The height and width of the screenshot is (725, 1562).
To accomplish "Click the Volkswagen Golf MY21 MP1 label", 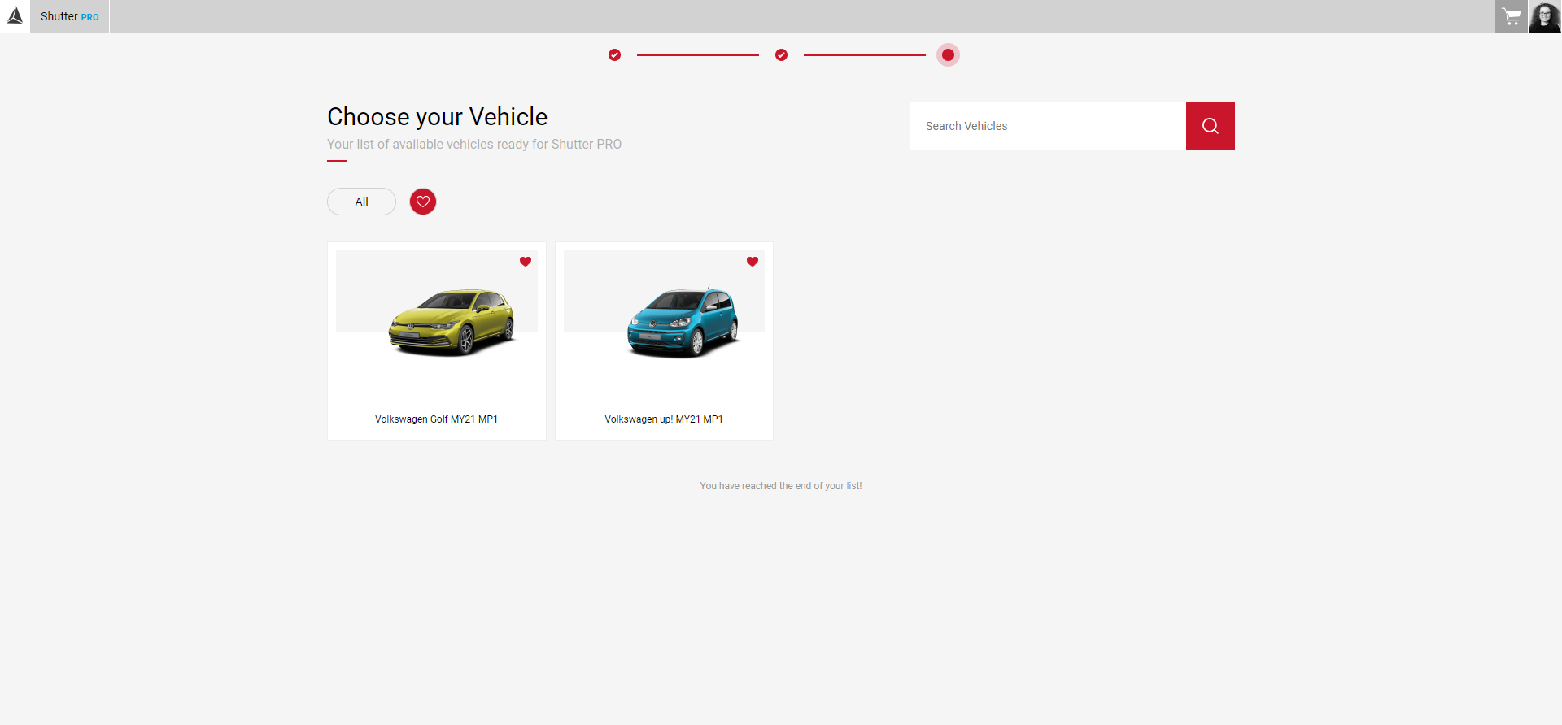I will coord(436,419).
